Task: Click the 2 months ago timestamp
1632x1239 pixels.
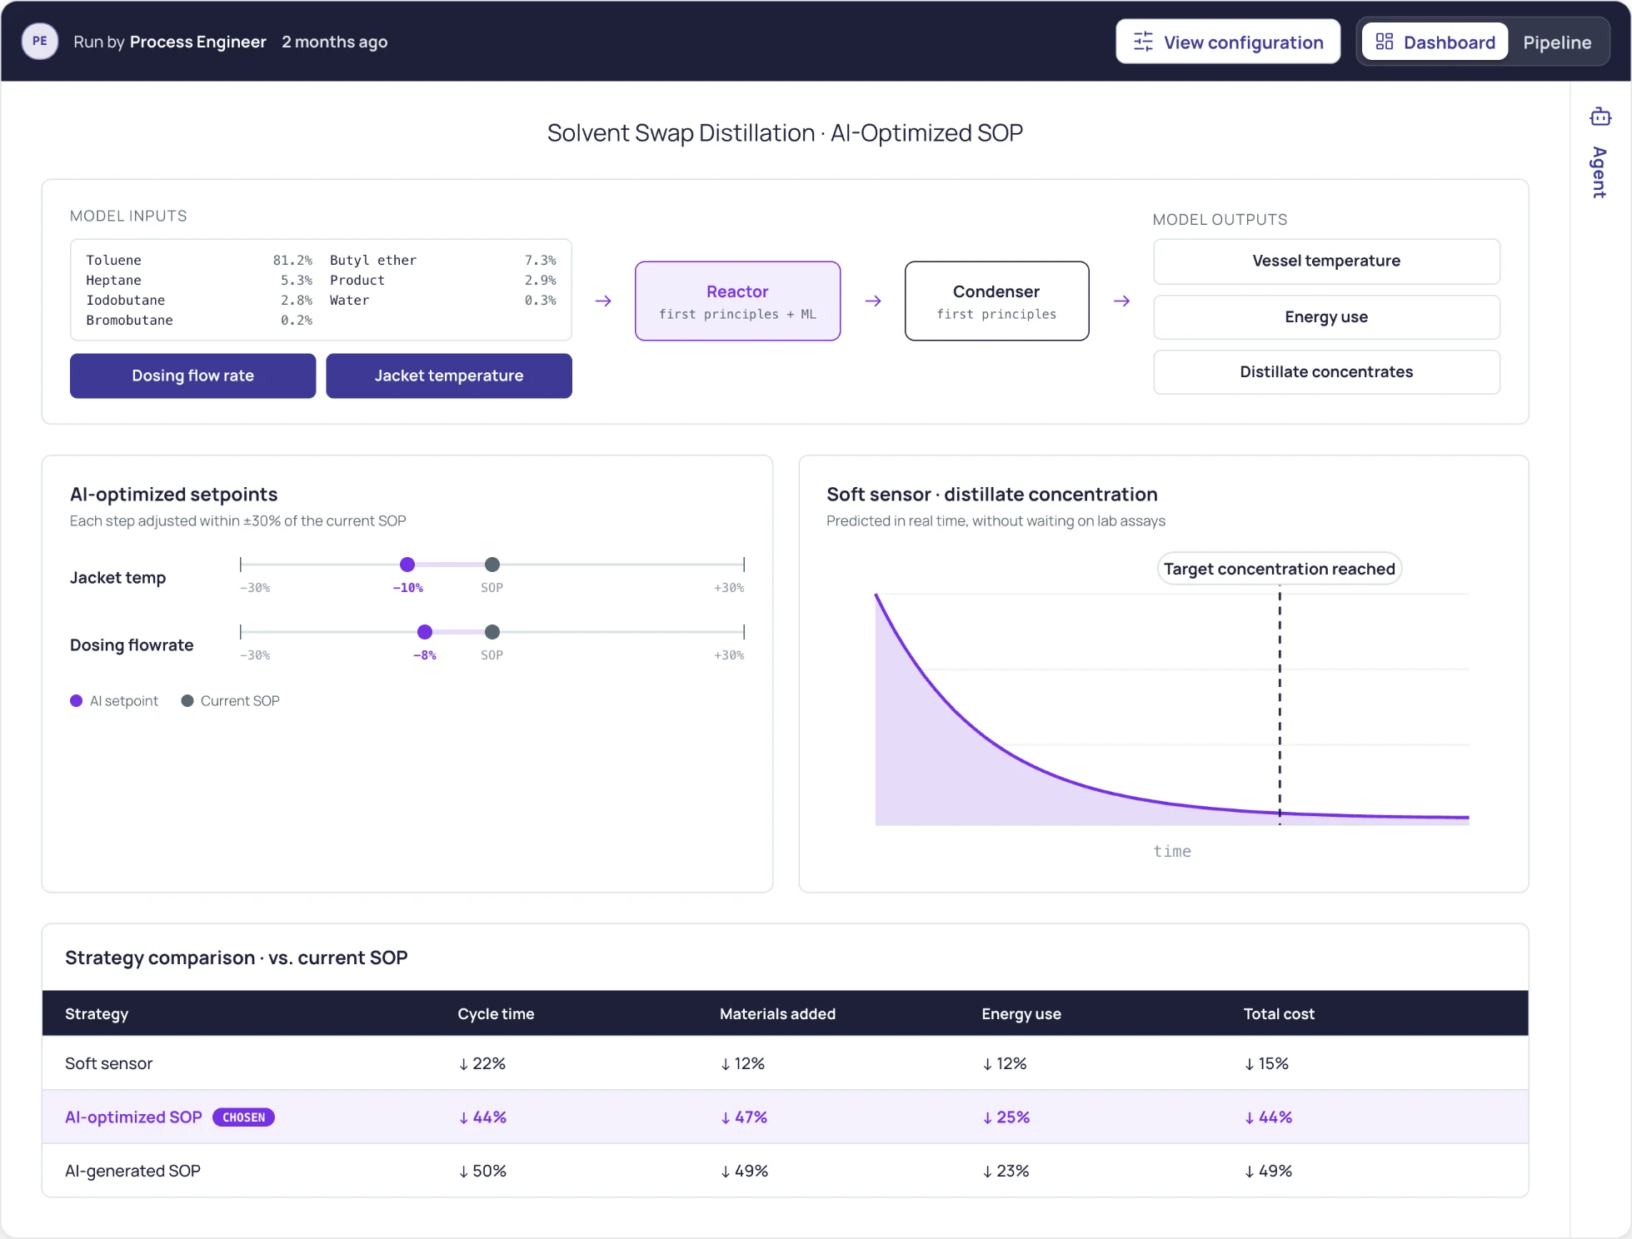Action: click(x=334, y=42)
